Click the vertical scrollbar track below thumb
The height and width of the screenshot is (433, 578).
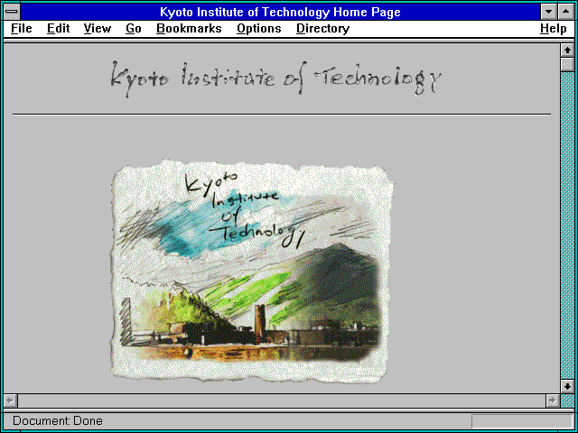567,225
